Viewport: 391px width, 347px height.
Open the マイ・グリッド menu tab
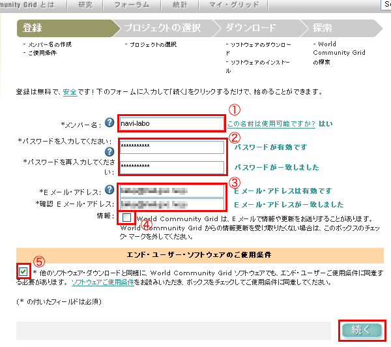[234, 5]
